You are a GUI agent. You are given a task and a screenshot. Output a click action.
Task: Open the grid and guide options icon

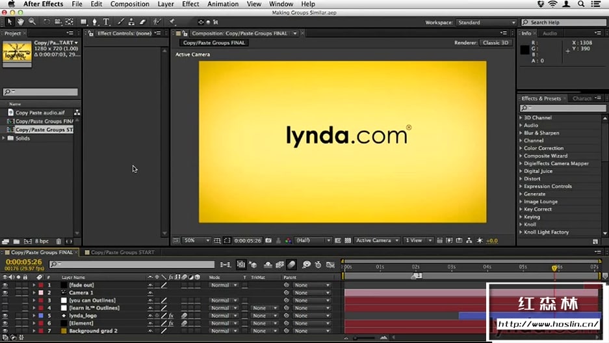(x=217, y=241)
